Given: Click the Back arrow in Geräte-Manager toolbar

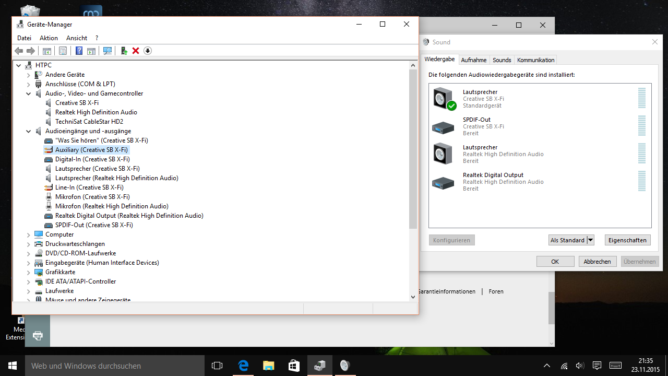Looking at the screenshot, I should coord(19,51).
